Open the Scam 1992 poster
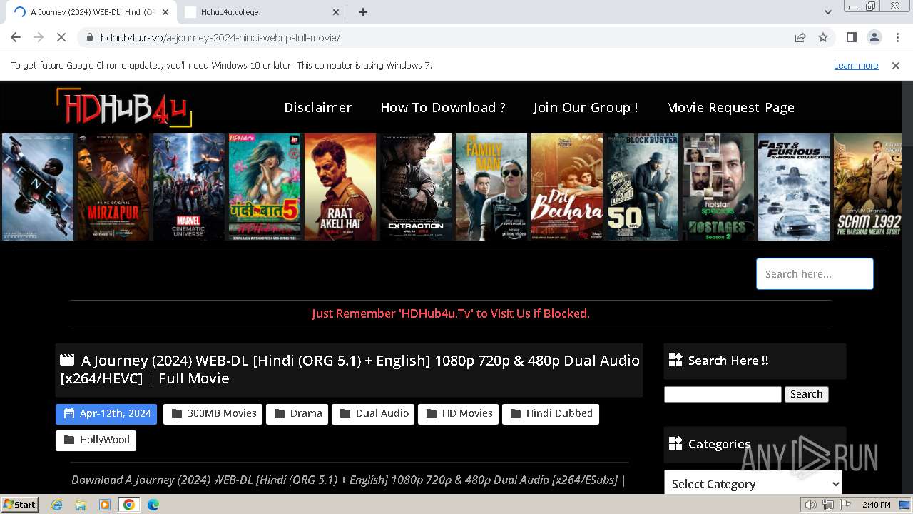 [867, 187]
